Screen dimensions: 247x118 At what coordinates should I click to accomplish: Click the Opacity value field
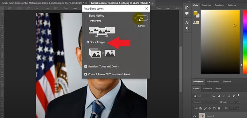coord(232,102)
